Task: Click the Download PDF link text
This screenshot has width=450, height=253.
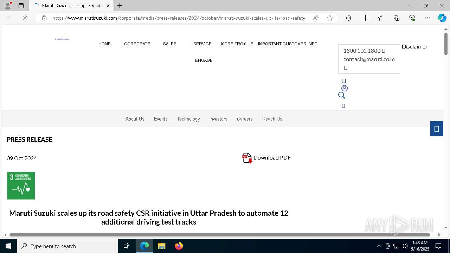Action: coord(272,158)
